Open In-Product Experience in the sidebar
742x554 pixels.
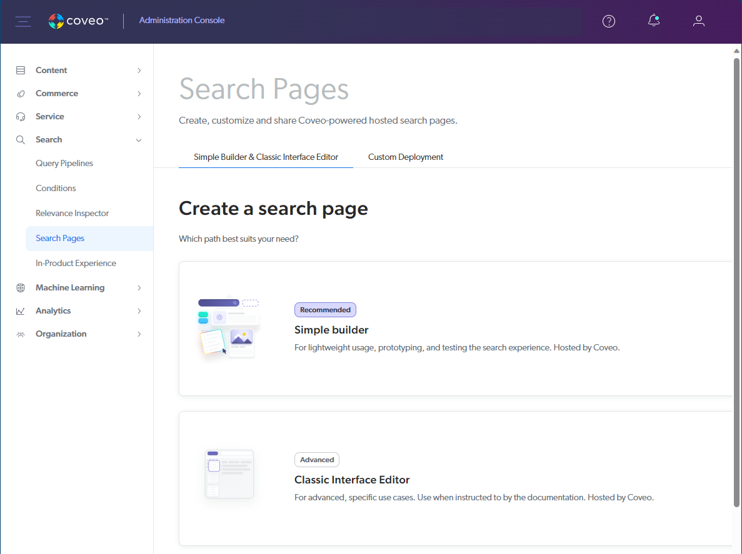(76, 264)
